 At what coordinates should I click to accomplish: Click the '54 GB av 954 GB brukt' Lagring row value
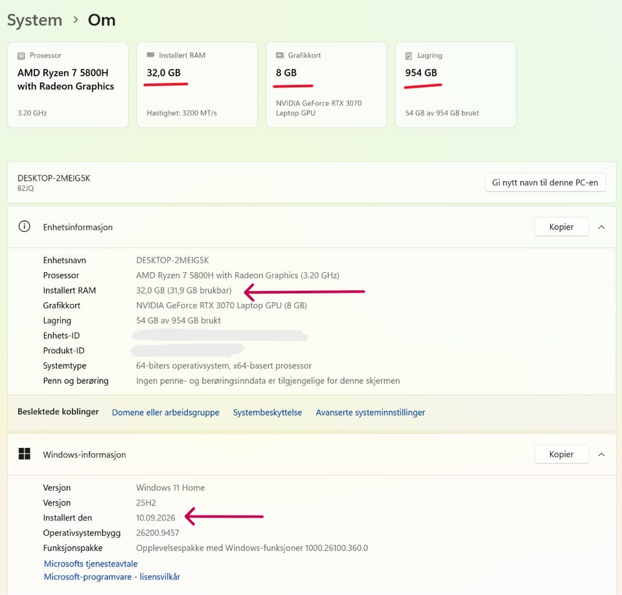coord(178,321)
